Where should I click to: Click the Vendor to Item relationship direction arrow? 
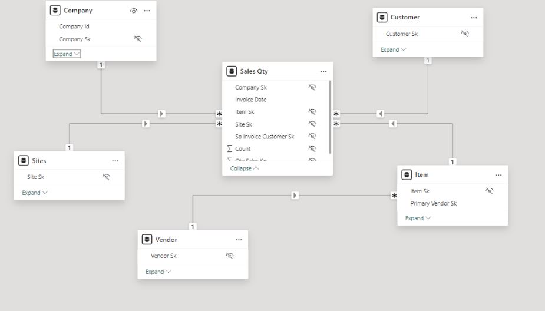[x=295, y=196]
